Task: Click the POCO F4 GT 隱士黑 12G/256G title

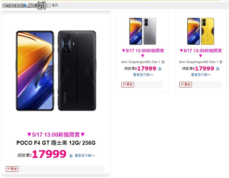Action: (x=56, y=143)
